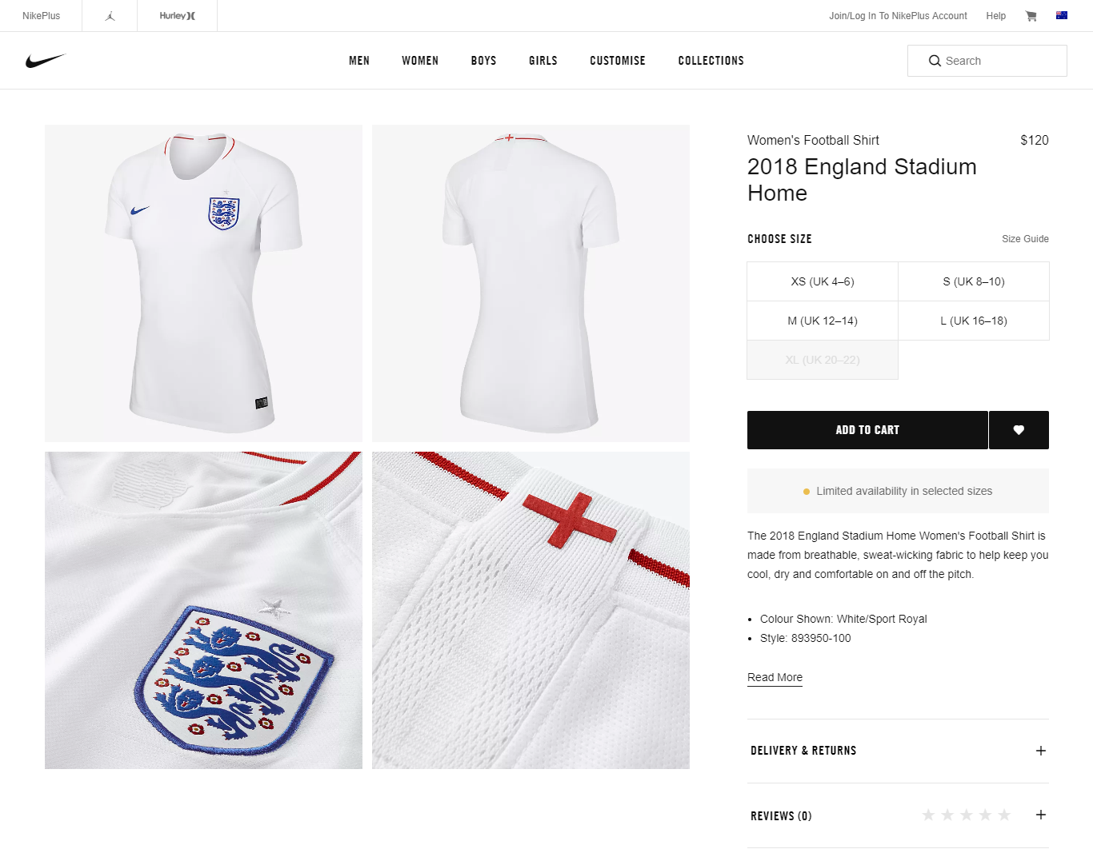
Task: Open the Collections menu
Action: 711,61
